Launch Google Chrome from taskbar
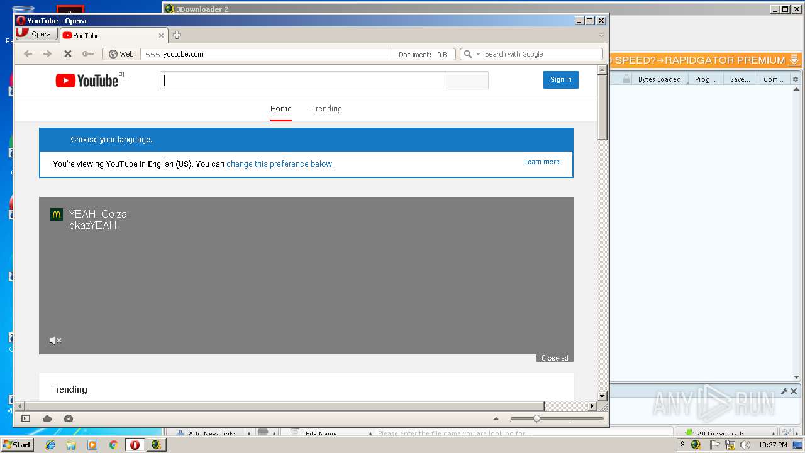The width and height of the screenshot is (805, 453). click(x=113, y=445)
